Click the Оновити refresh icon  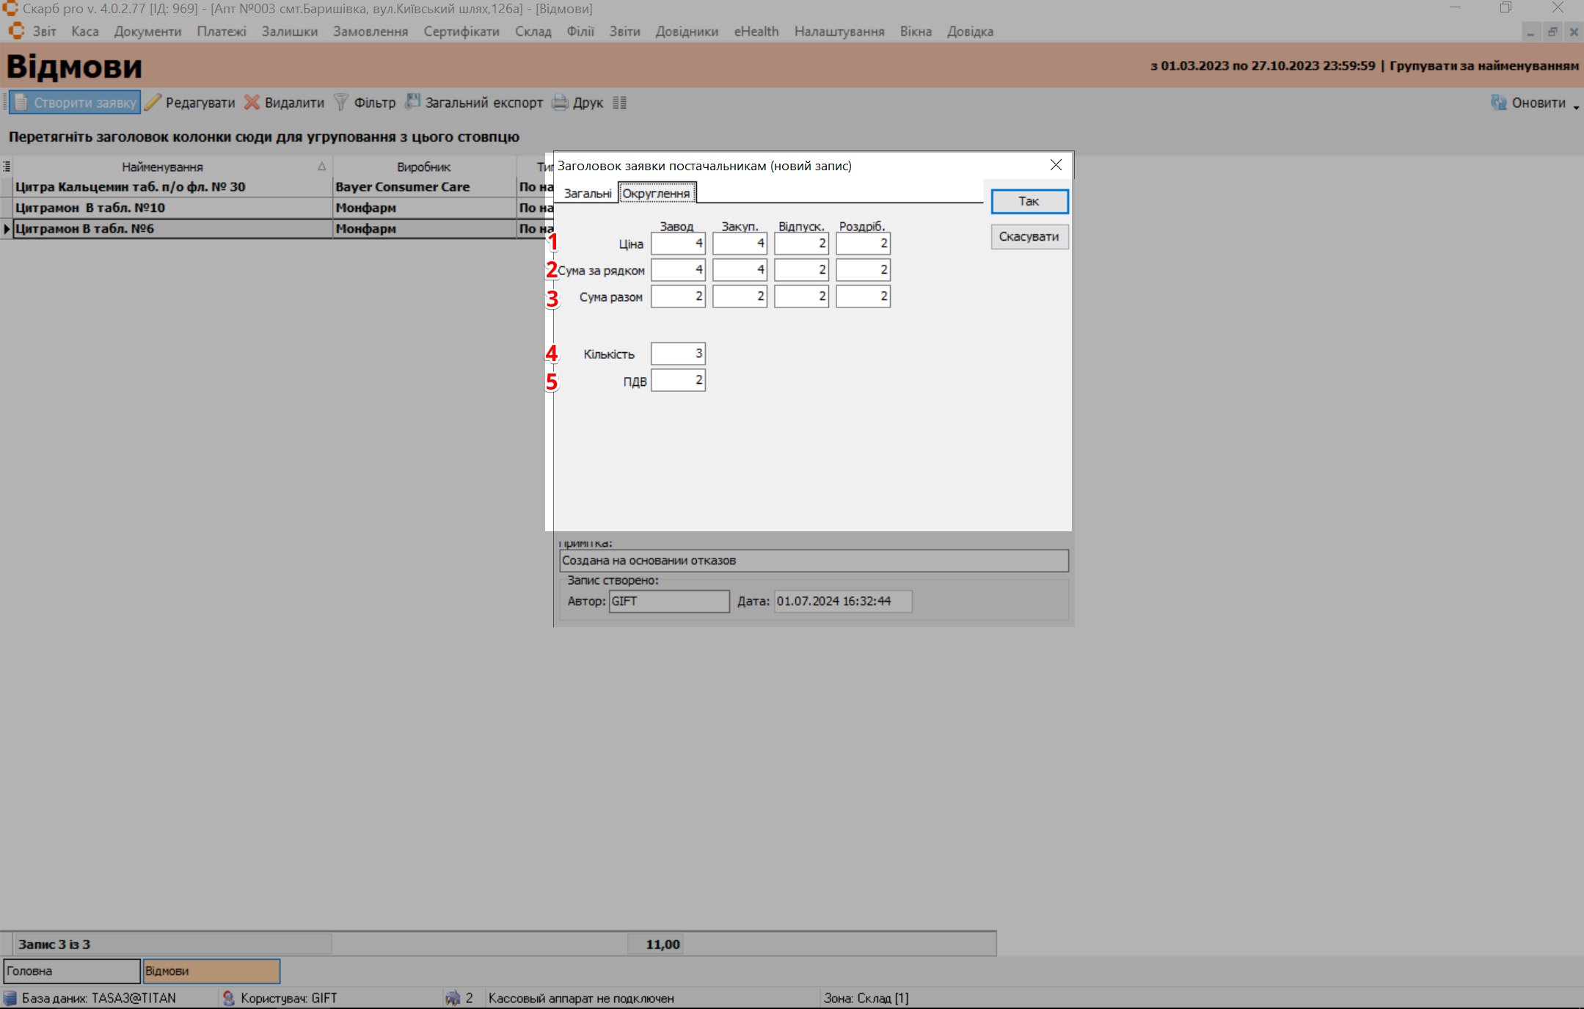point(1498,103)
